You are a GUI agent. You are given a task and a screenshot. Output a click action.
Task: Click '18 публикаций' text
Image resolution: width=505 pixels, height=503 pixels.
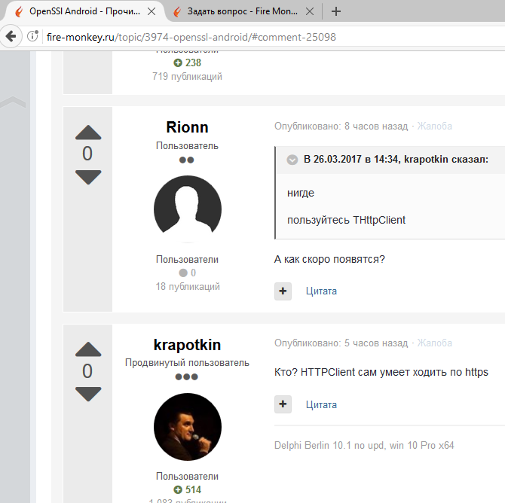(188, 286)
